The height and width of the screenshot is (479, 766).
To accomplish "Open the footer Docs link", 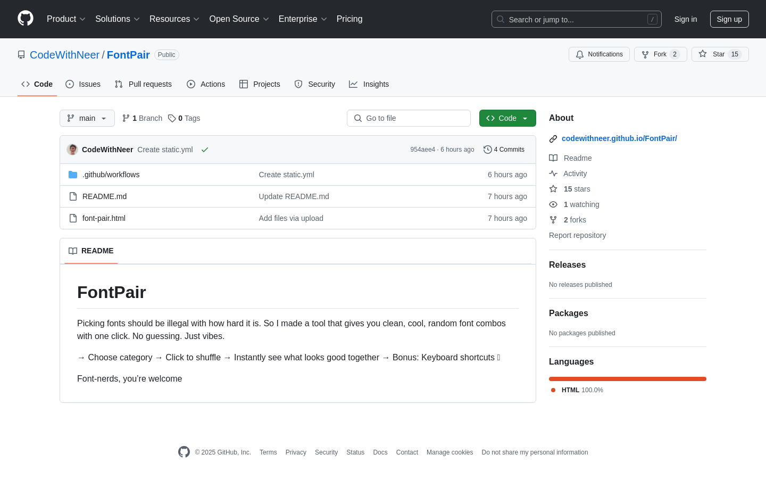I will point(380,452).
